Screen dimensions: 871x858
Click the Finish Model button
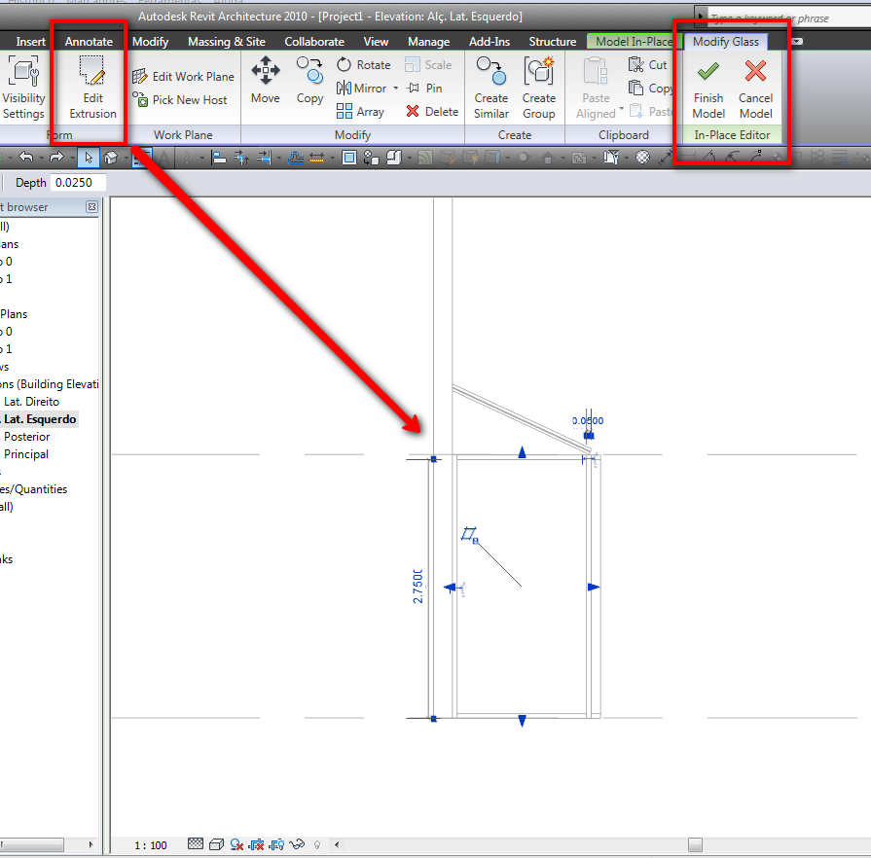tap(708, 88)
